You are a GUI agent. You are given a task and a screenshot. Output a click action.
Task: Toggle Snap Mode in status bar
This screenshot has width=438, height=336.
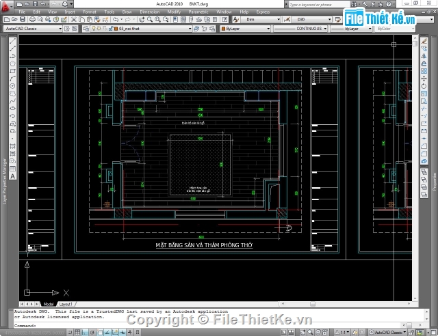point(70,333)
